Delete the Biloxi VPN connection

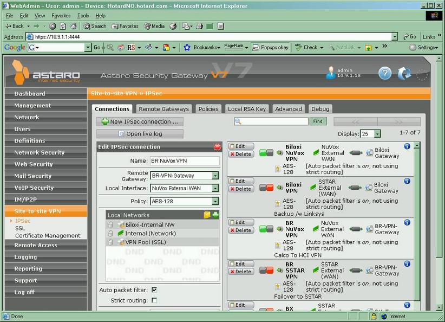tap(241, 189)
